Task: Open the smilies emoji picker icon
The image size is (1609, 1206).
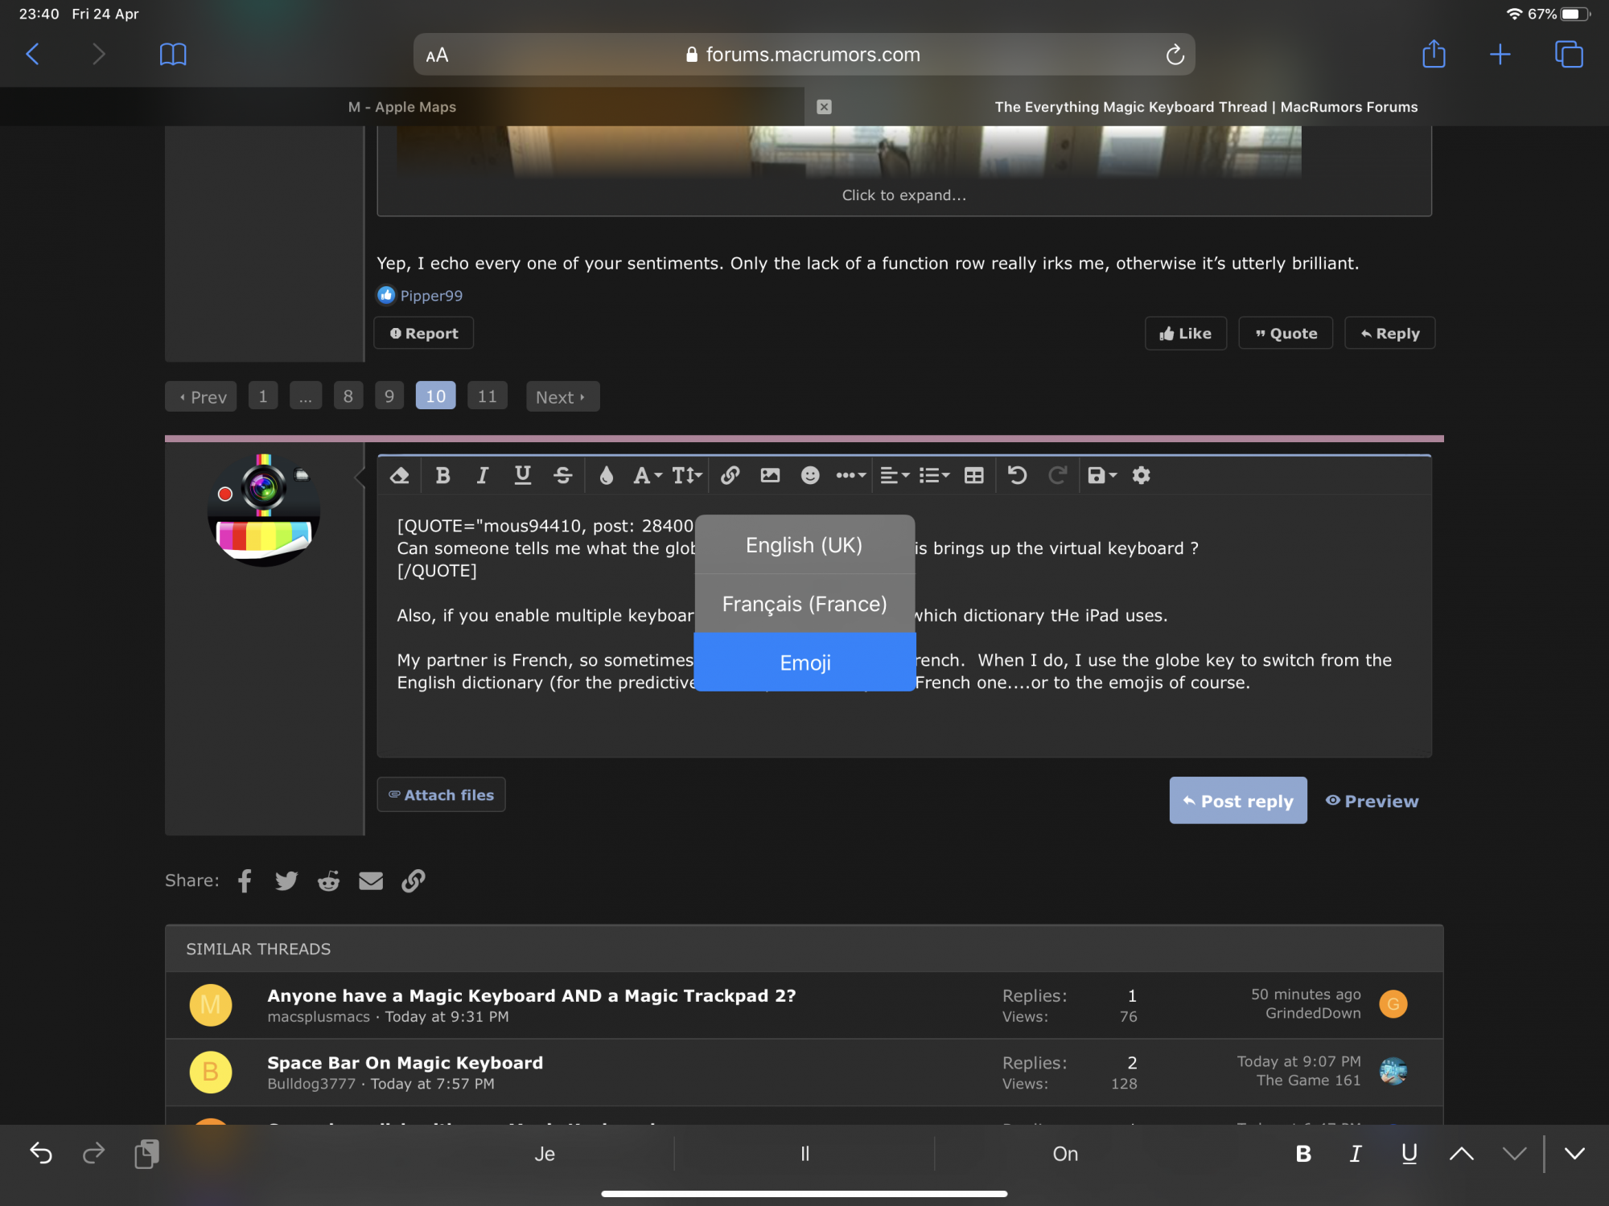Action: (809, 475)
